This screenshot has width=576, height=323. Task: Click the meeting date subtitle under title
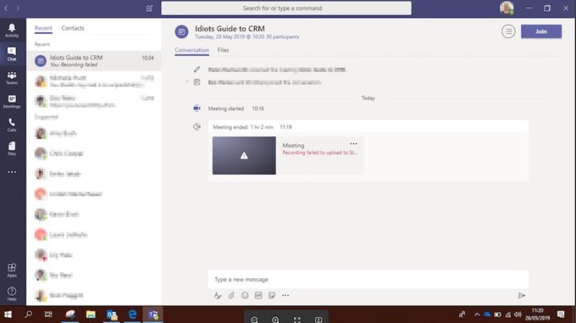coord(247,37)
